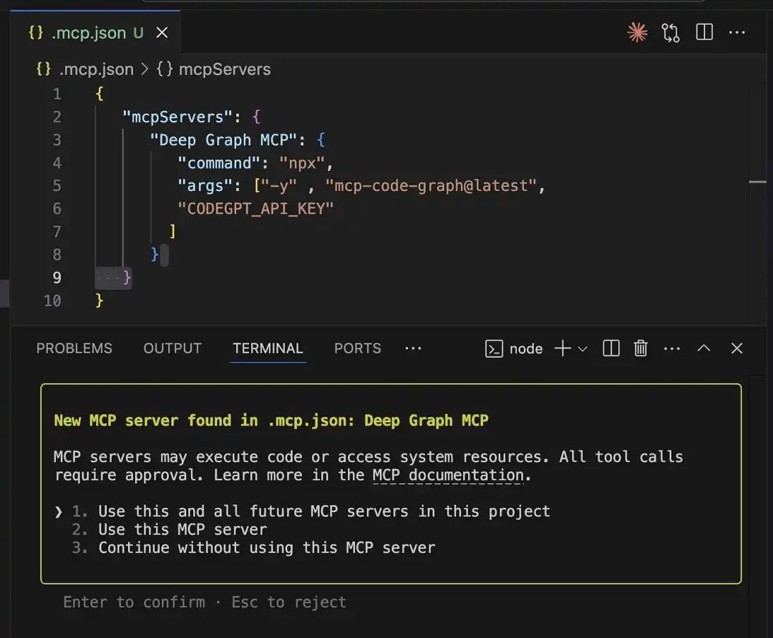Select option 'Use this MCP server'
Viewport: 773px width, 638px height.
coord(183,530)
